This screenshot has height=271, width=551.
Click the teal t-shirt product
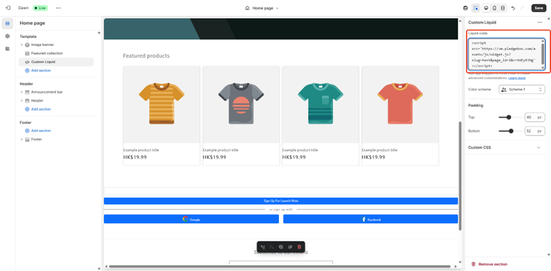coord(321,103)
